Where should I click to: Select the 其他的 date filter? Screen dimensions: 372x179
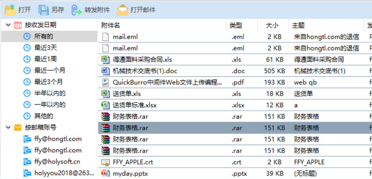pos(44,116)
